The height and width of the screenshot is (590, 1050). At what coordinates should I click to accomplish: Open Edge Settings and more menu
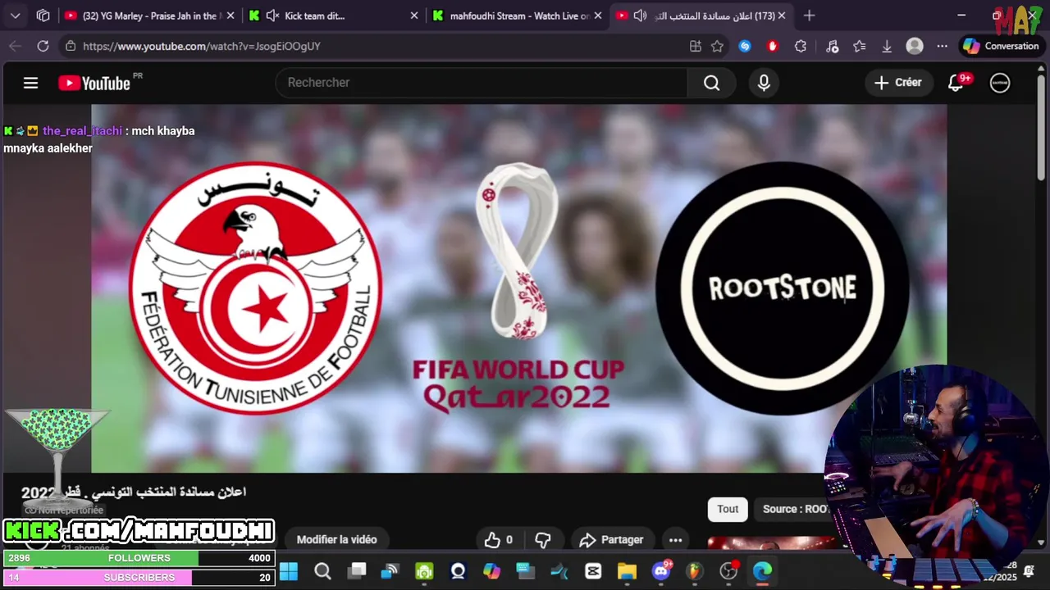942,47
